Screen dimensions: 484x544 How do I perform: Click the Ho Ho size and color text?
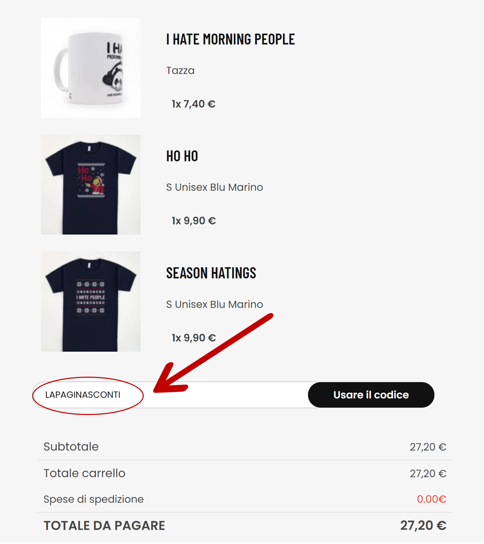tap(214, 187)
